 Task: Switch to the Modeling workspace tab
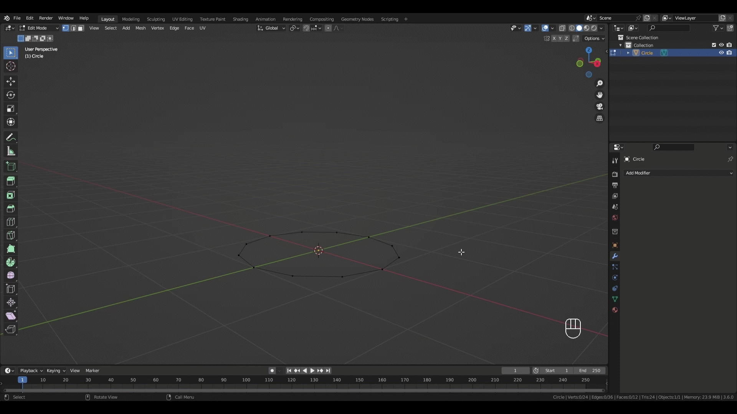pyautogui.click(x=131, y=19)
